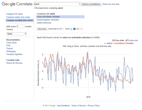Open the Spain country dropdown

tap(17, 34)
